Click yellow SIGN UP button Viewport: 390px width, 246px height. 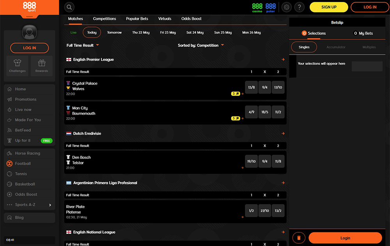[x=329, y=7]
